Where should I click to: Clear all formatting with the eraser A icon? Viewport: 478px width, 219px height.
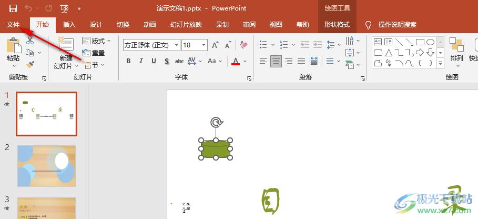coord(243,45)
